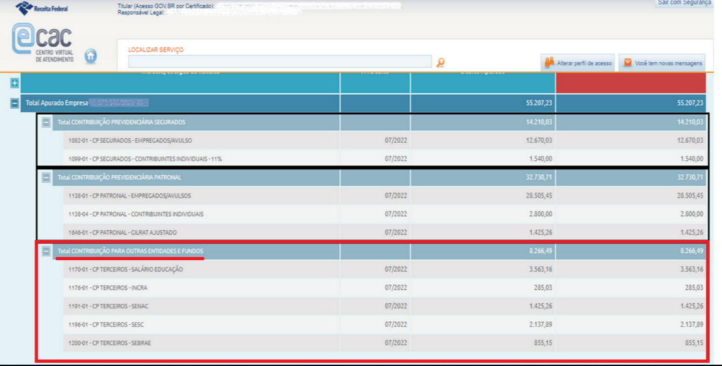
Task: Click Total Contribuição para Outras Entidades e Fundos label
Action: [x=131, y=251]
